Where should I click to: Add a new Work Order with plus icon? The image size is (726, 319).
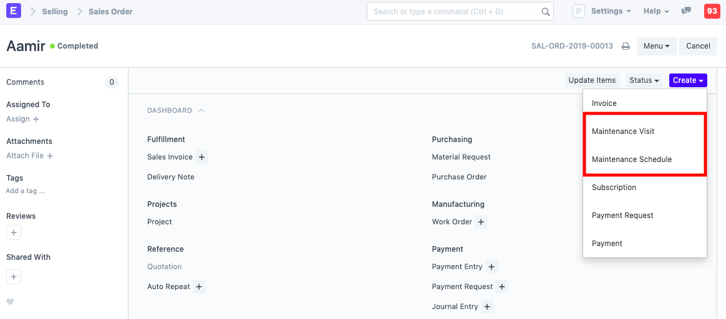[481, 222]
